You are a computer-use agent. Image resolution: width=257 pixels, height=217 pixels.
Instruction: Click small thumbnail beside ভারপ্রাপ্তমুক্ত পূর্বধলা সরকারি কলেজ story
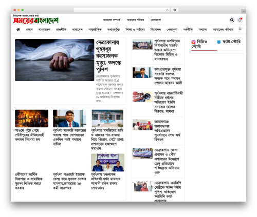[142, 72]
